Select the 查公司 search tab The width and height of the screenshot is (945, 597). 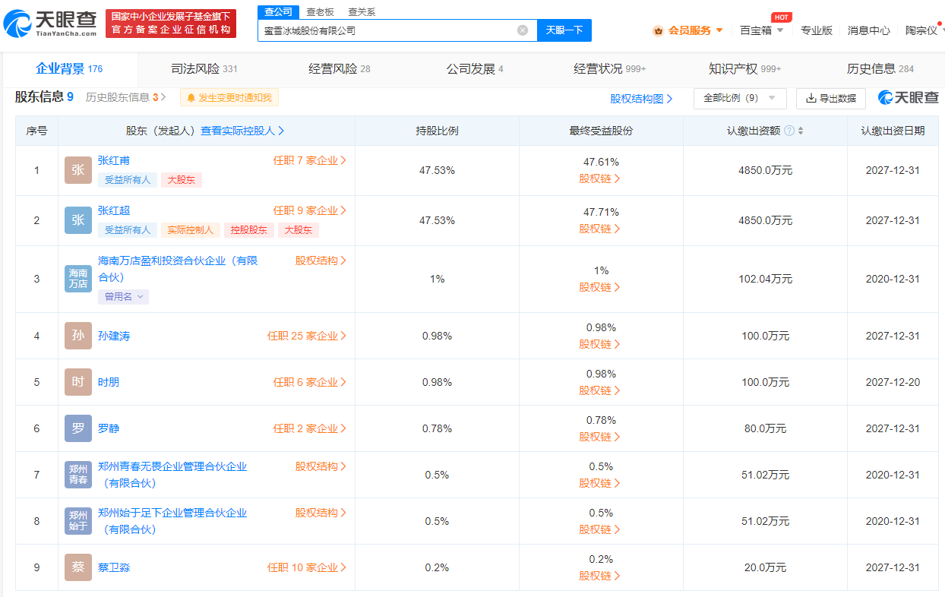[278, 12]
